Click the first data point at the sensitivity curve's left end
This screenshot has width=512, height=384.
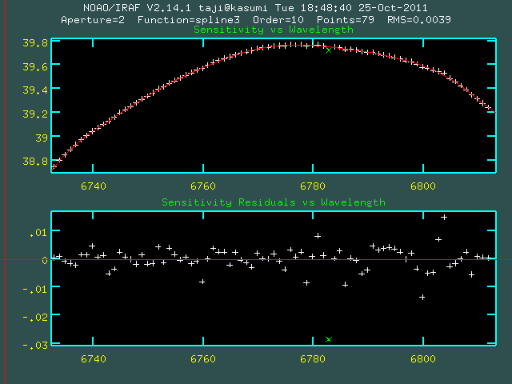click(x=54, y=166)
